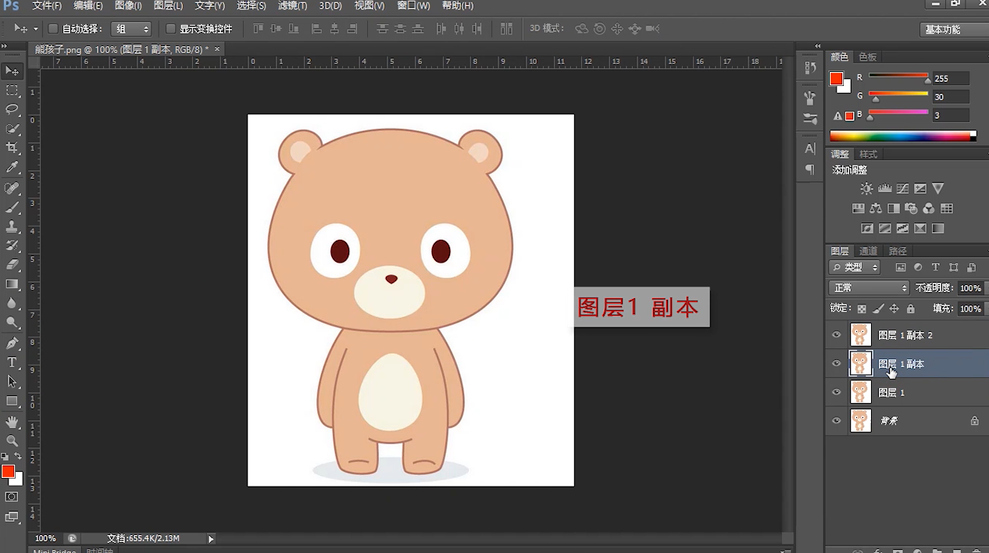
Task: Open the Paragraph panel icon
Action: tap(810, 169)
